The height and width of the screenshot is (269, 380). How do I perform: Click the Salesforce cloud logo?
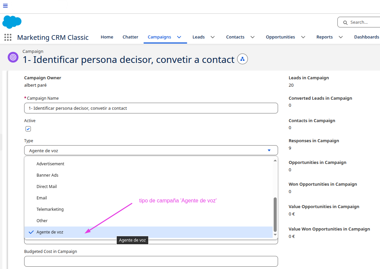pyautogui.click(x=12, y=22)
